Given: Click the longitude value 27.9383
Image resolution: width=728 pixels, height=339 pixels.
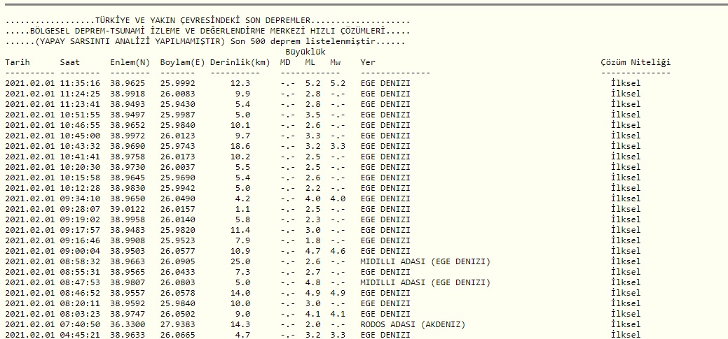Looking at the screenshot, I should [180, 324].
